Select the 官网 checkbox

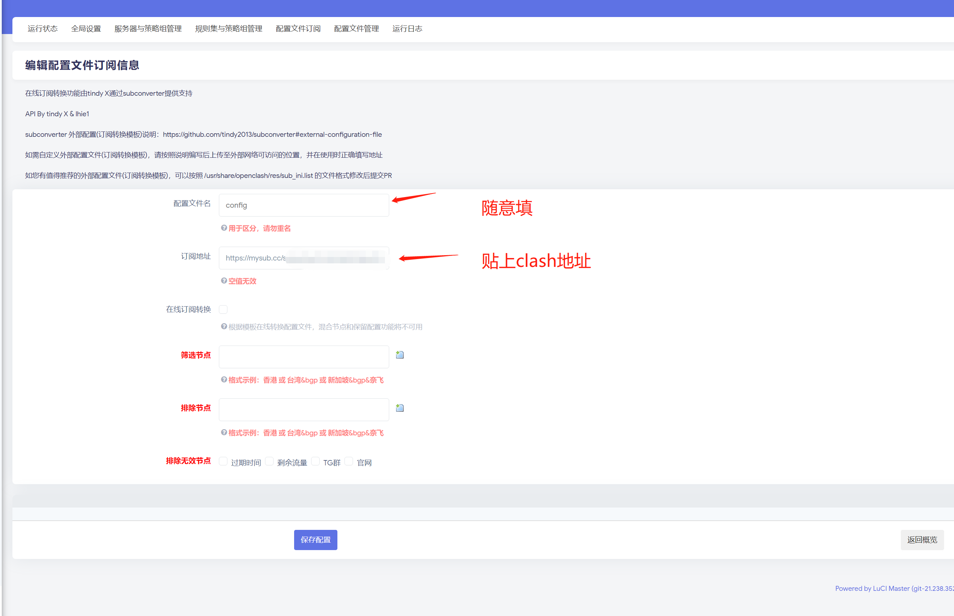point(349,461)
